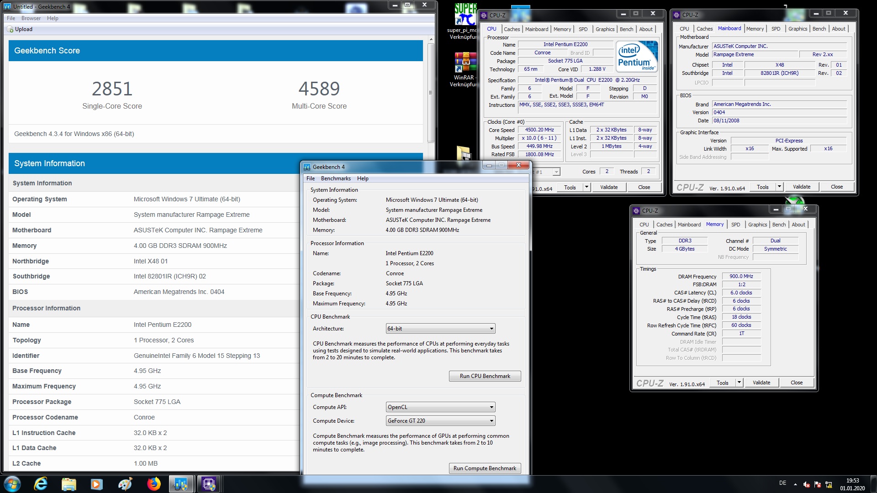
Task: Expand Tools arrow in CPU-Z CPU window
Action: (x=586, y=187)
